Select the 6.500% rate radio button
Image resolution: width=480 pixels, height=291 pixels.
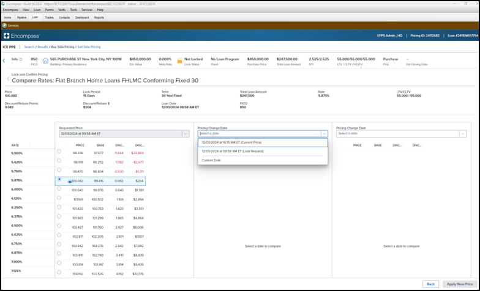[59, 226]
